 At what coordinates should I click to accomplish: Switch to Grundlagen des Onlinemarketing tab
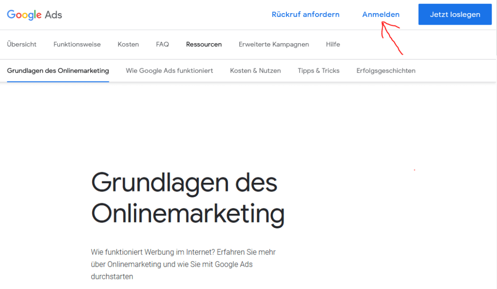tap(58, 71)
